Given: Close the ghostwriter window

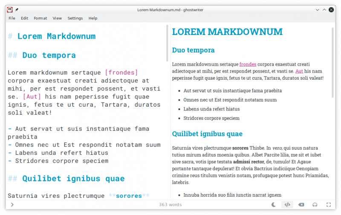Looking at the screenshot, I should [x=331, y=10].
